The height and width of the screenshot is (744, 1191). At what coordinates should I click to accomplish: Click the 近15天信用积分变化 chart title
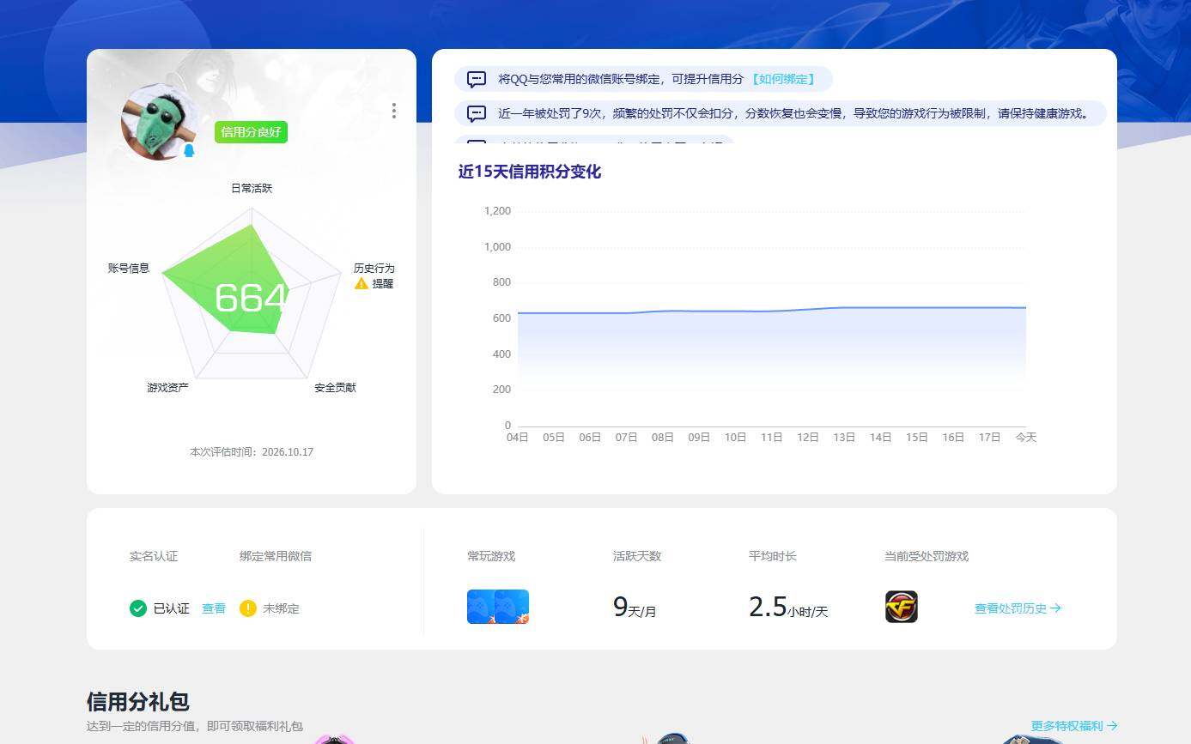click(530, 172)
